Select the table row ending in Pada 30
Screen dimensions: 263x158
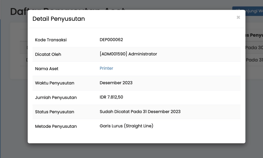pos(254,48)
